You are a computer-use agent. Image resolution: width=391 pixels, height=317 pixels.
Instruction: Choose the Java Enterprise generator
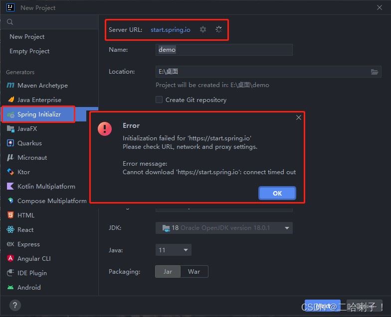[49, 100]
